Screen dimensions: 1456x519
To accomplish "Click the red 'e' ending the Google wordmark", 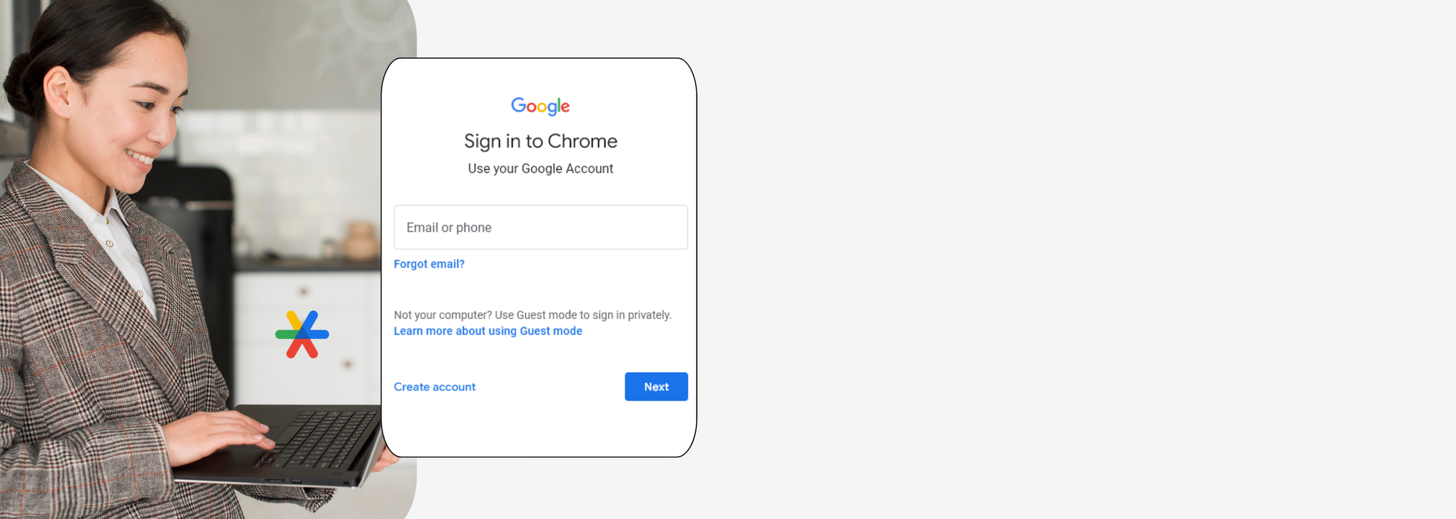I will pyautogui.click(x=566, y=108).
